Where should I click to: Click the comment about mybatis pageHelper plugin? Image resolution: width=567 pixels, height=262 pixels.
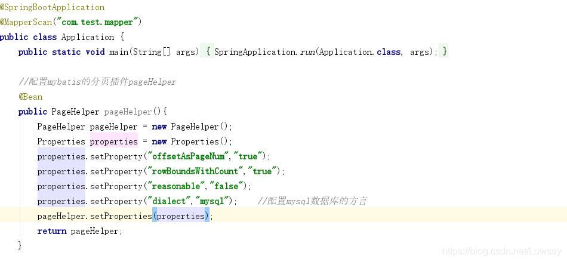coord(97,82)
